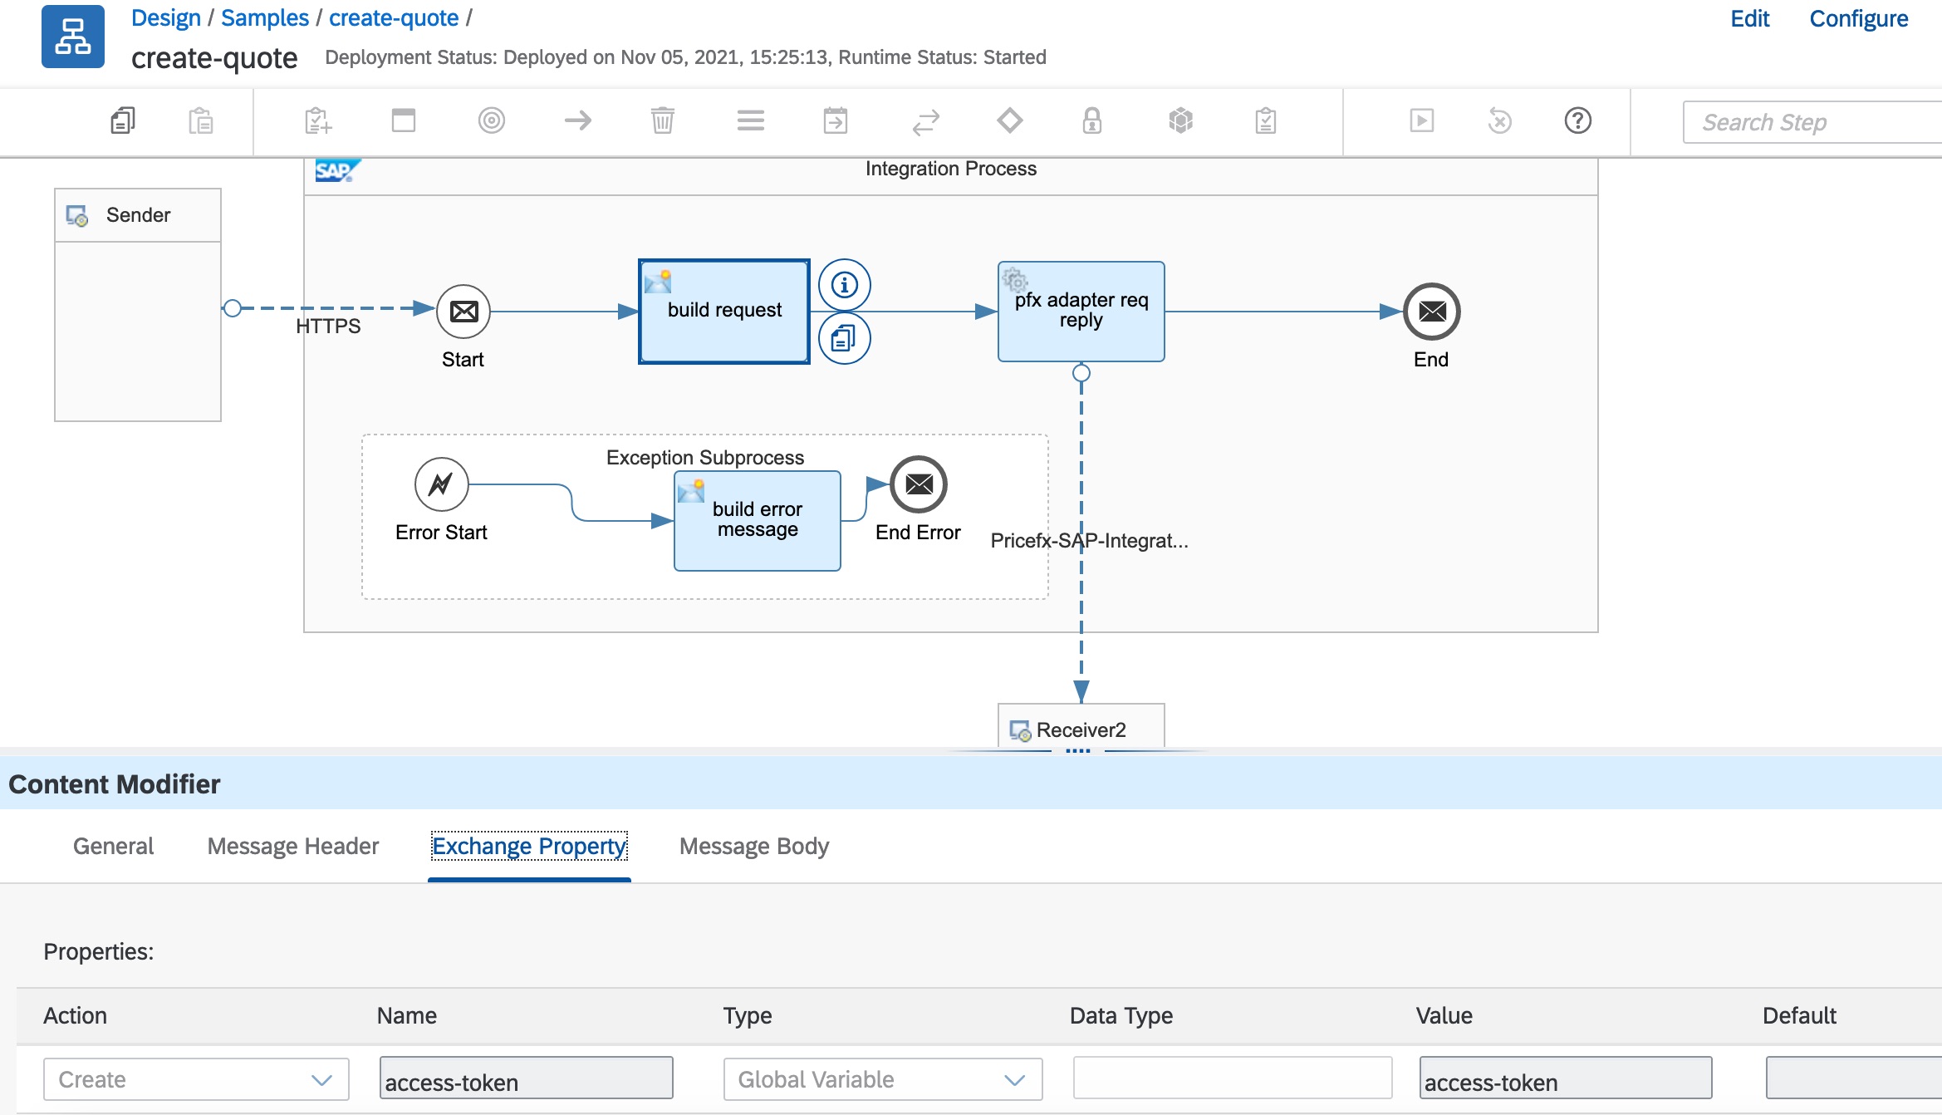The image size is (1942, 1115).
Task: Click the lock security icon in toolbar
Action: click(1091, 121)
